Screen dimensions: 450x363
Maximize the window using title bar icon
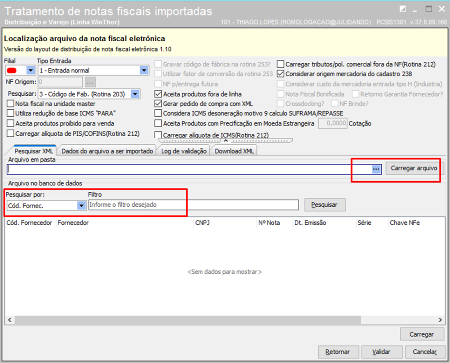point(428,9)
